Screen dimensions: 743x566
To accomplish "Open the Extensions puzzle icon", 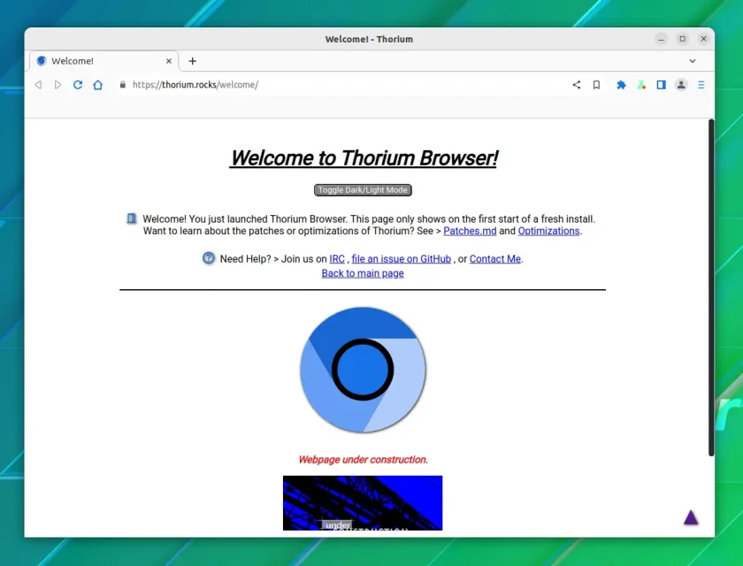I will click(621, 85).
